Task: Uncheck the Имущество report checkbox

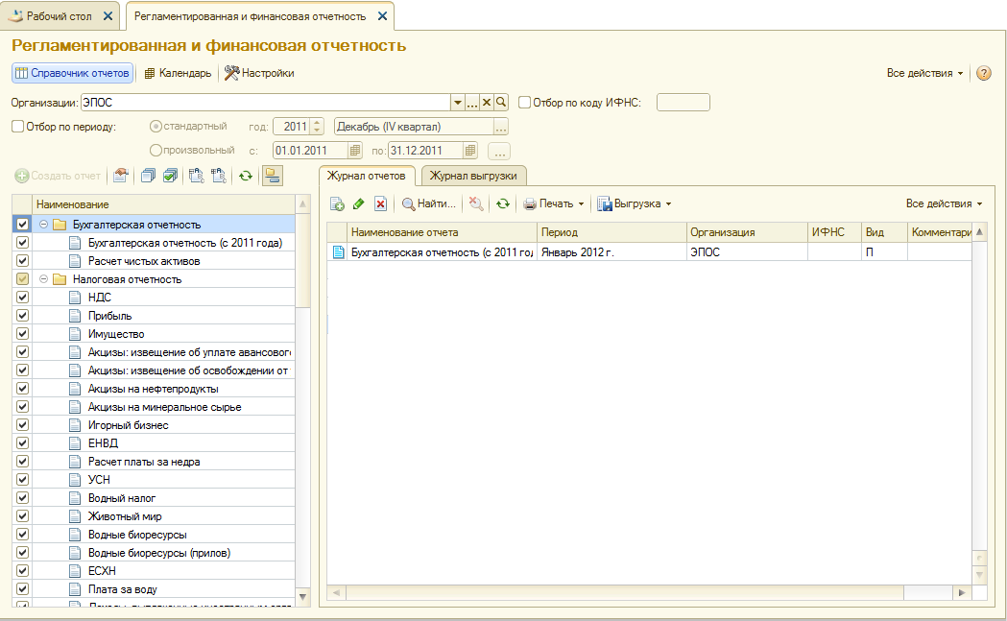Action: pos(22,333)
